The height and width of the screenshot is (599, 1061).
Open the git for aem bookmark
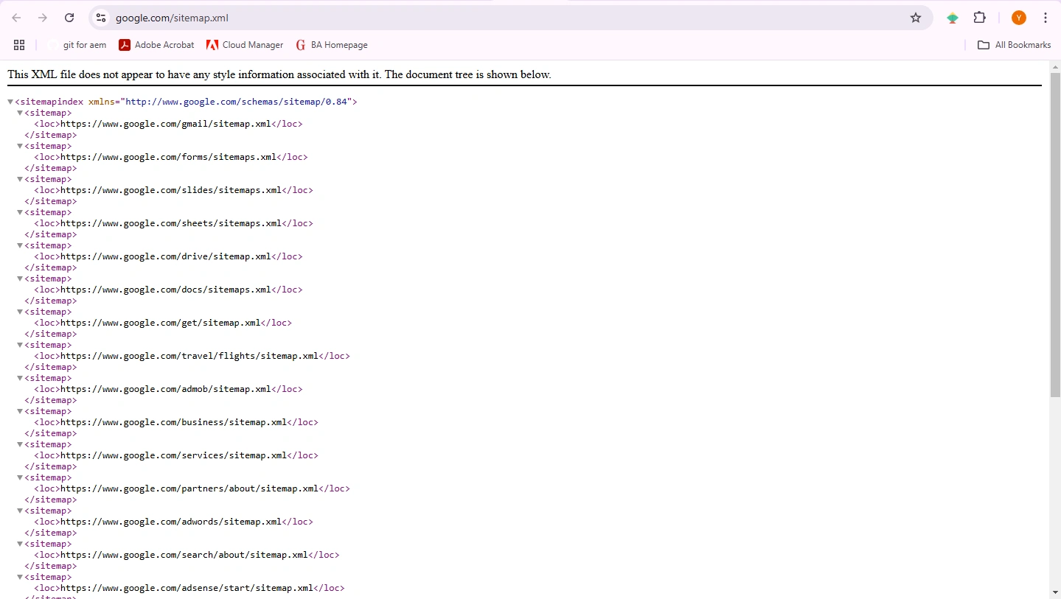(x=77, y=45)
